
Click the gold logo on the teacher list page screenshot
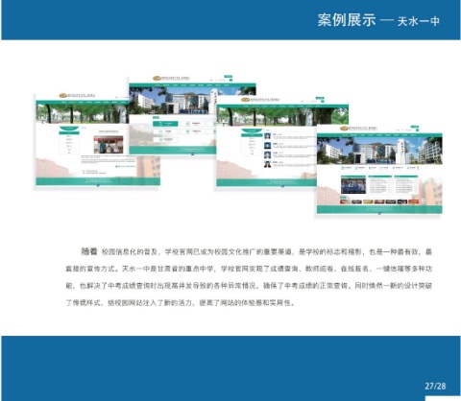(245, 100)
